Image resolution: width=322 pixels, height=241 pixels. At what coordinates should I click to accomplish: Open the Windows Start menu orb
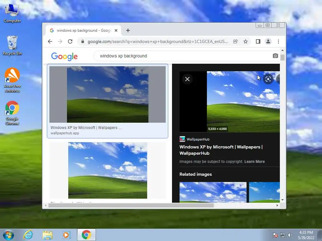click(x=8, y=235)
